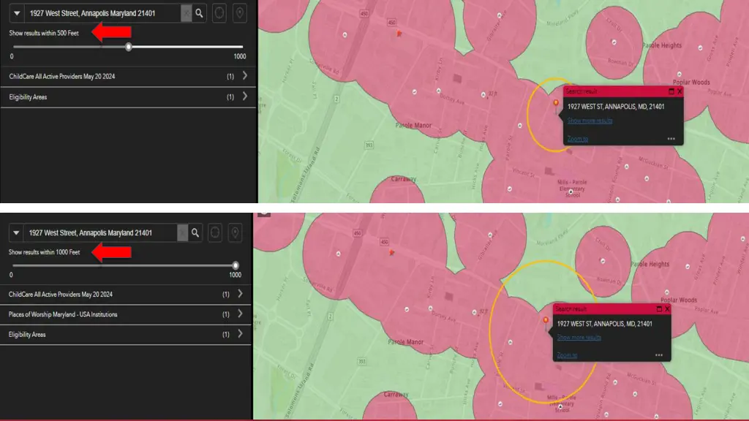Clear the address field in the 1000 Feet panel
This screenshot has width=749, height=421.
coord(182,232)
